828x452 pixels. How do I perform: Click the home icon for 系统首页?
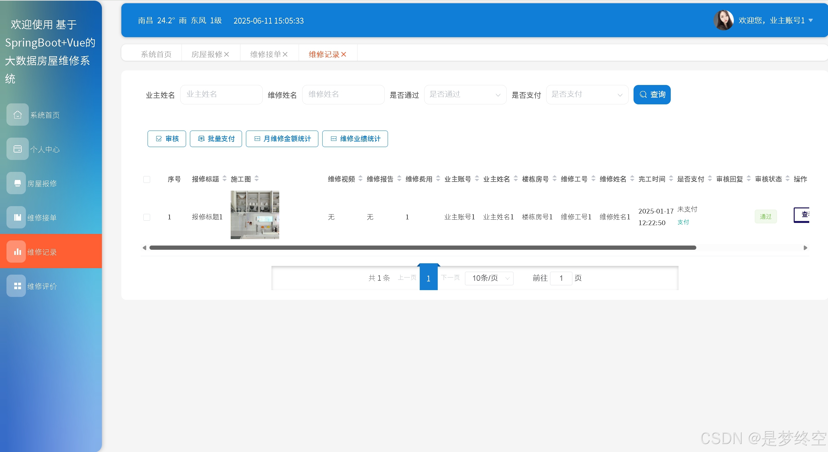pos(17,115)
